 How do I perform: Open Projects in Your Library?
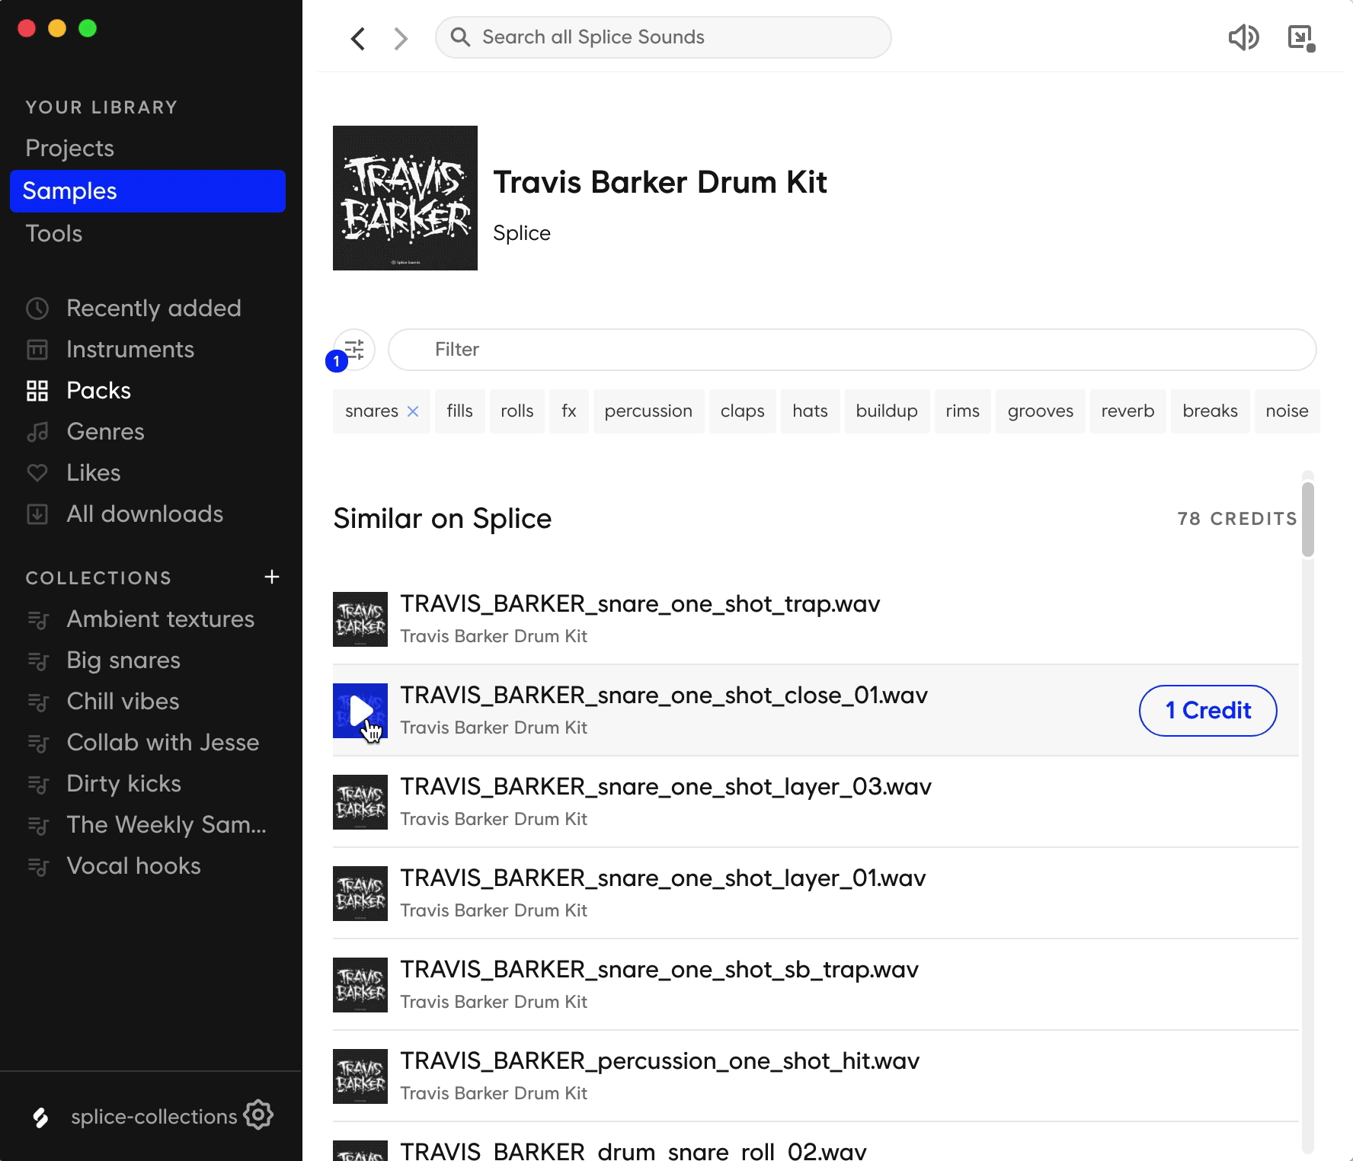point(69,148)
